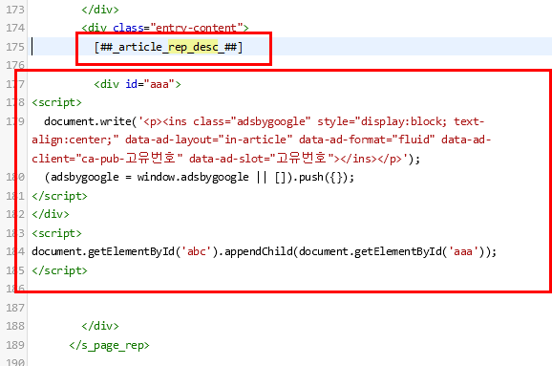Click the 'aaa' string in appendChild call
The height and width of the screenshot is (366, 552).
tap(463, 251)
